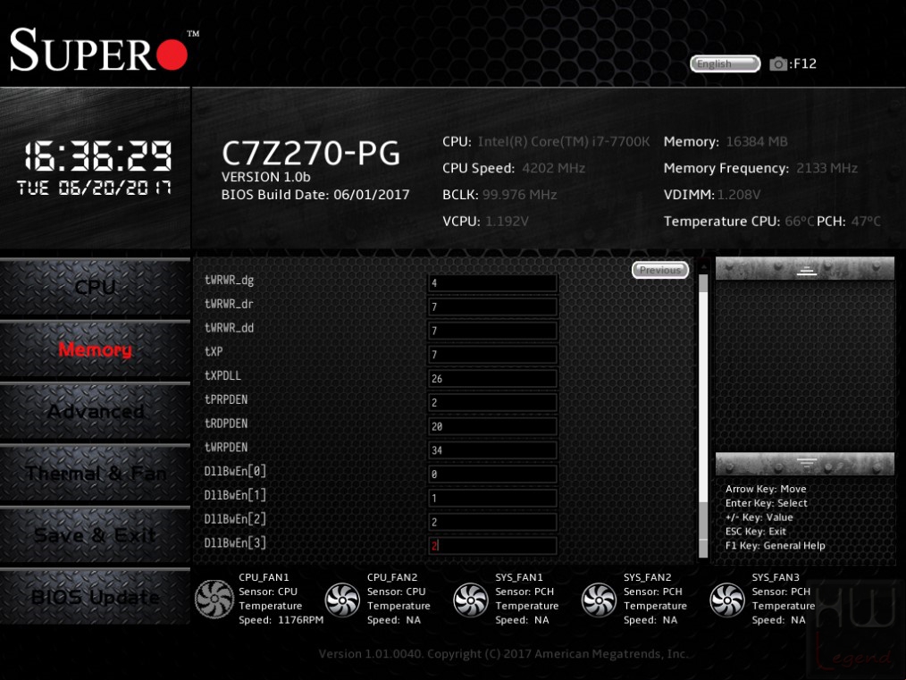Image resolution: width=906 pixels, height=680 pixels.
Task: Click the tPRPDEN setting label
Action: (226, 399)
